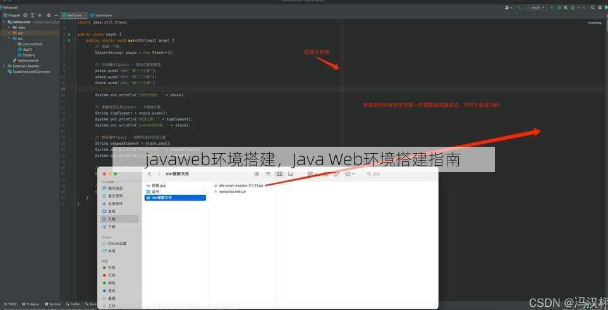Collapse the src folder in Project tree
This screenshot has width=608, height=310.
(9, 39)
